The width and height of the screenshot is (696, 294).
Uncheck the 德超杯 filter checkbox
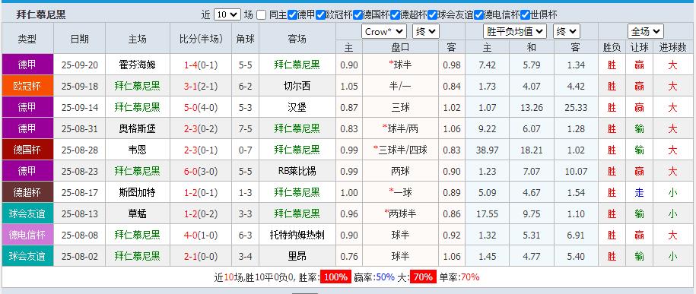[x=395, y=14]
